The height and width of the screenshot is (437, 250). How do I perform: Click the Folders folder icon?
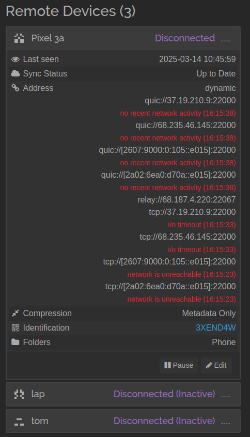(15, 342)
